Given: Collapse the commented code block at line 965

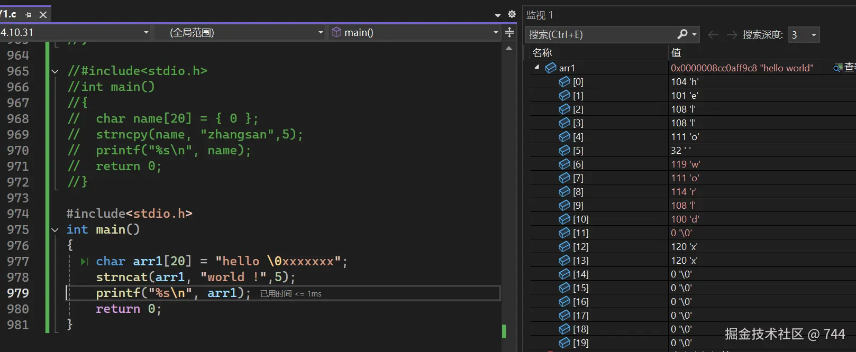Looking at the screenshot, I should (55, 71).
